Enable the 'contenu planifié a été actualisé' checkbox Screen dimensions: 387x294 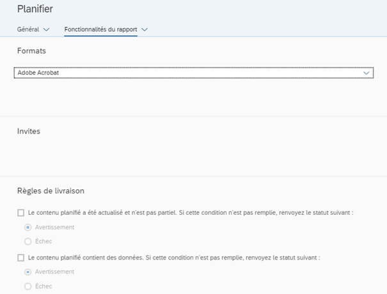(x=21, y=213)
